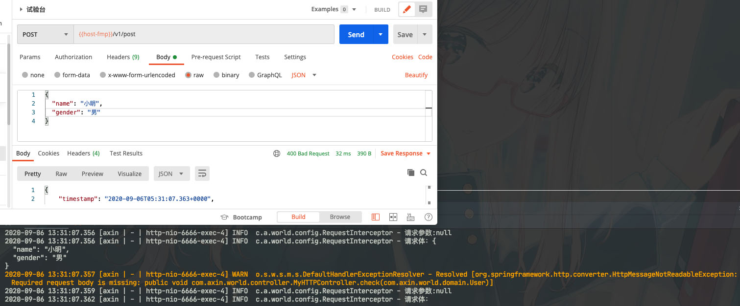
Task: Open the console with keyboard icon bottom bar
Action: (x=410, y=217)
